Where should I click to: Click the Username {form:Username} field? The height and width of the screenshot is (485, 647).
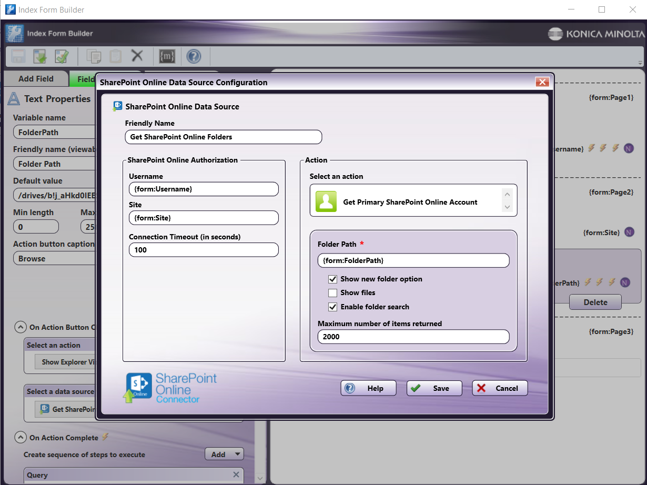(204, 189)
